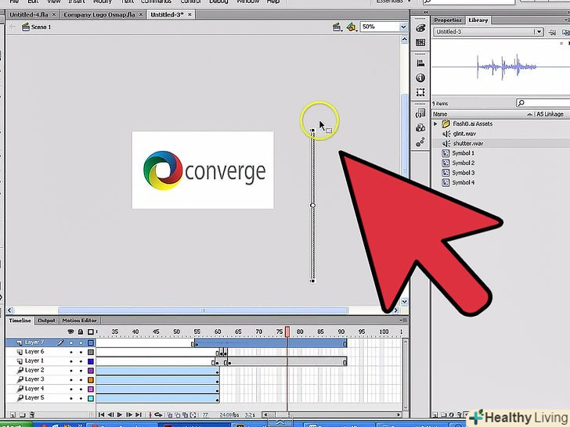The width and height of the screenshot is (570, 427).
Task: Open the Info panel icon
Action: 420,77
